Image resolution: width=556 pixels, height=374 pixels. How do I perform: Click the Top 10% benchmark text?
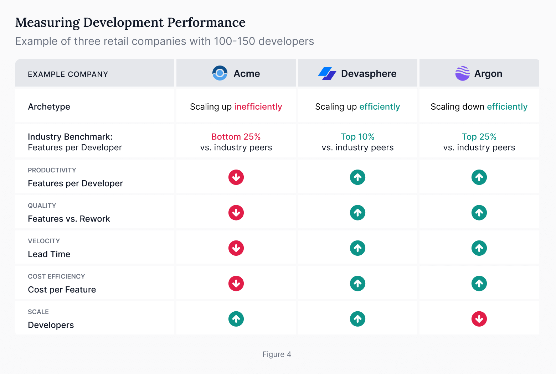pyautogui.click(x=357, y=136)
